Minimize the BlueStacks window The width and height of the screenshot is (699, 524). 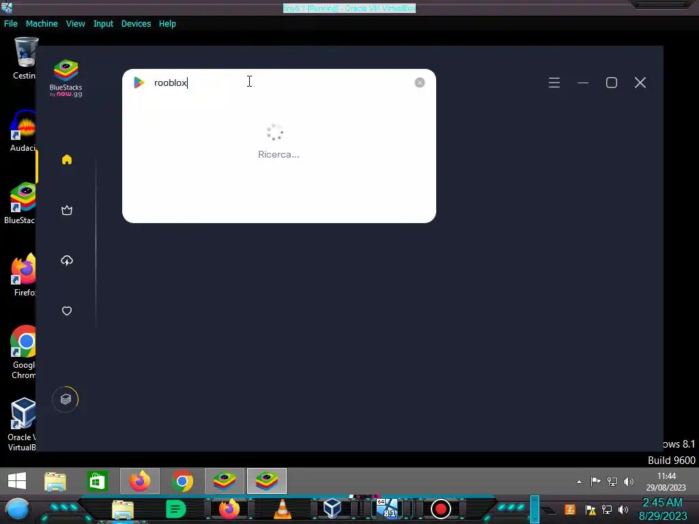(x=583, y=83)
